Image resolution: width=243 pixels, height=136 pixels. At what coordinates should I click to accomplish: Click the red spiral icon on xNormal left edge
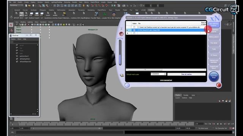[x=121, y=34]
